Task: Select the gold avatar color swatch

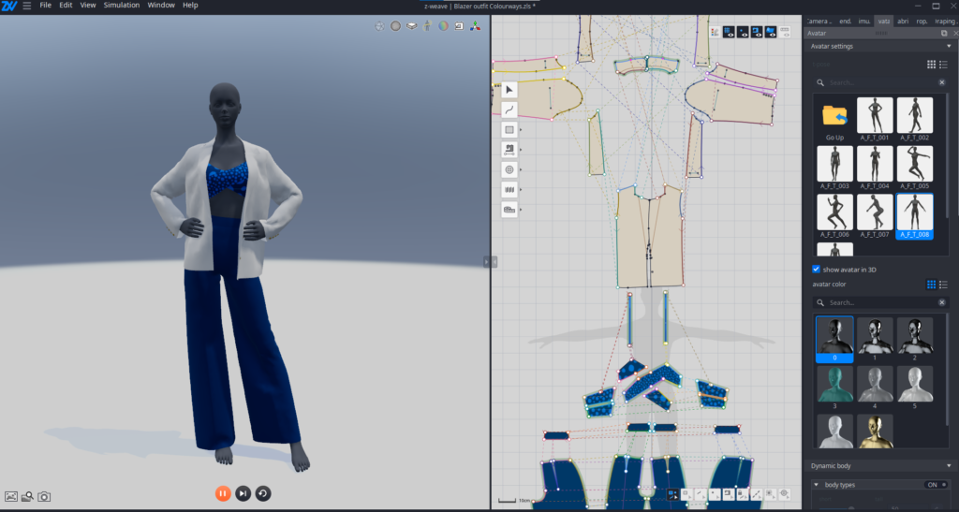Action: coord(875,432)
